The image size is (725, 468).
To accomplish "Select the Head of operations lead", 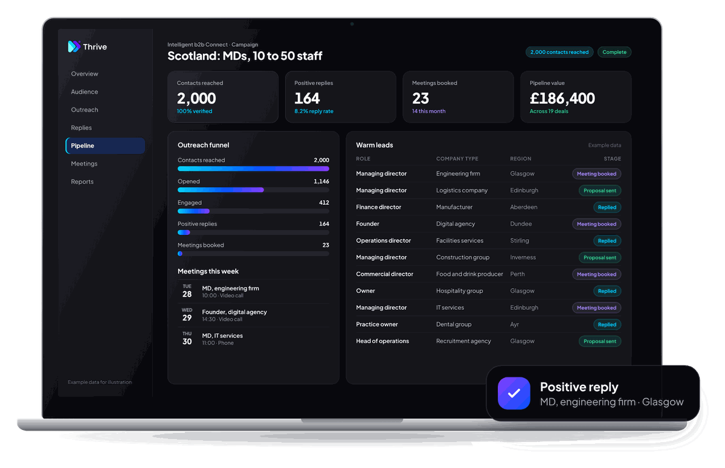I will coord(382,341).
